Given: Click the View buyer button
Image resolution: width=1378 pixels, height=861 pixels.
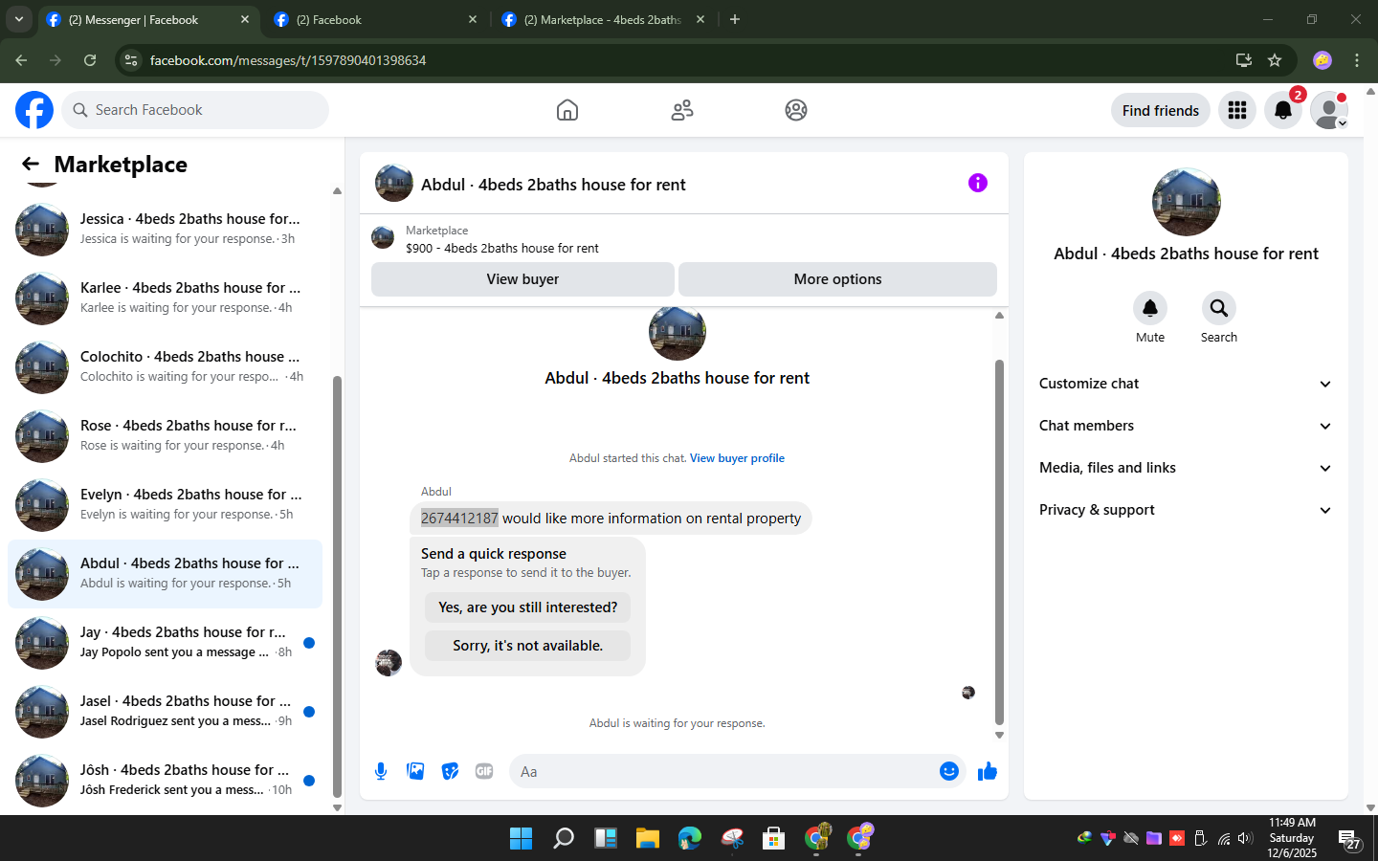Looking at the screenshot, I should (x=522, y=279).
